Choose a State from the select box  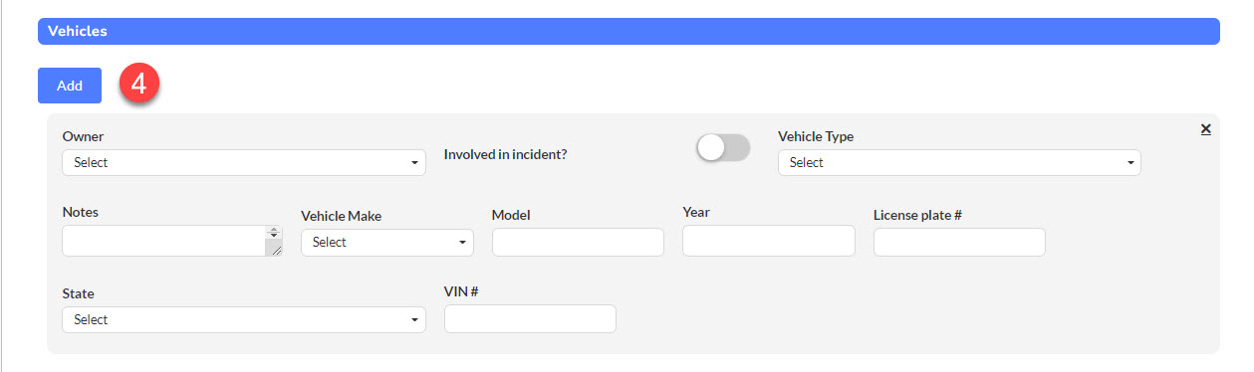click(x=244, y=319)
